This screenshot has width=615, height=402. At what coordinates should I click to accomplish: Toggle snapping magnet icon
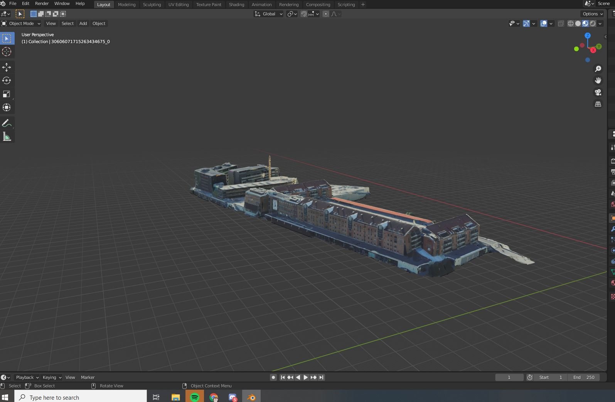click(304, 14)
